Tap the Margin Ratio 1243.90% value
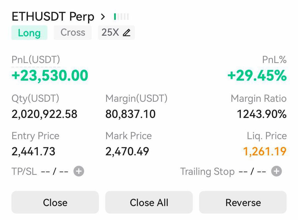 tap(262, 114)
